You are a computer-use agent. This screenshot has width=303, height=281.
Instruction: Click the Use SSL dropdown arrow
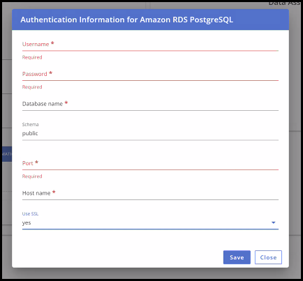pos(274,222)
